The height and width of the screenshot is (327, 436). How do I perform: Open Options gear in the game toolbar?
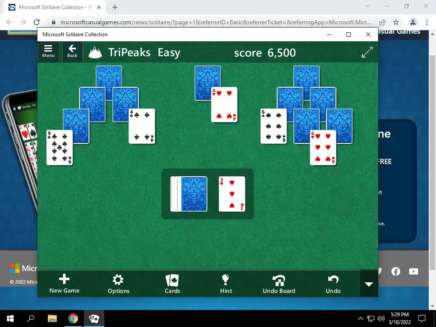(x=118, y=284)
